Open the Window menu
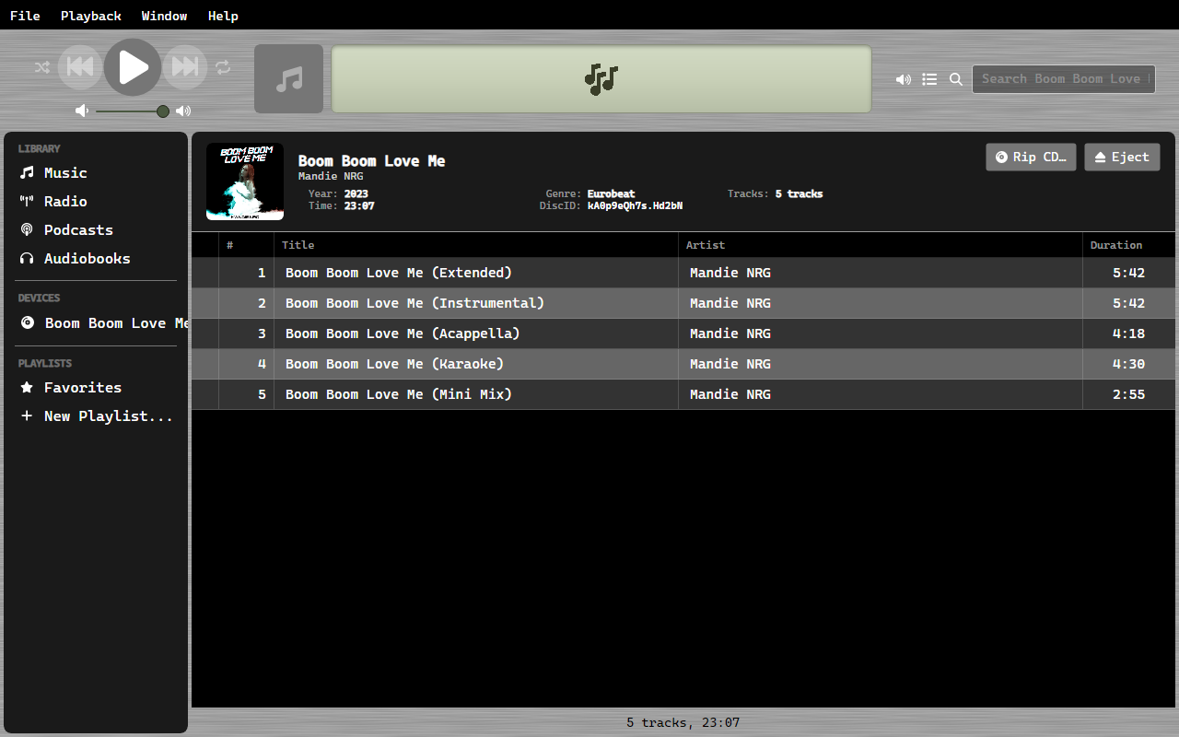 pyautogui.click(x=165, y=16)
